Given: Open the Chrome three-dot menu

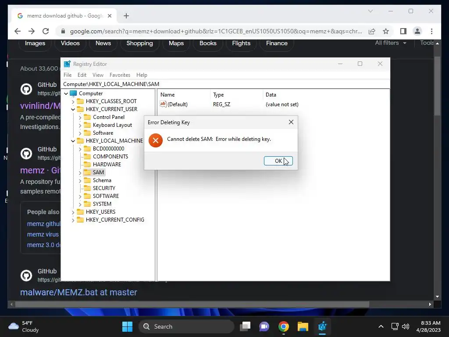Looking at the screenshot, I should point(431,31).
